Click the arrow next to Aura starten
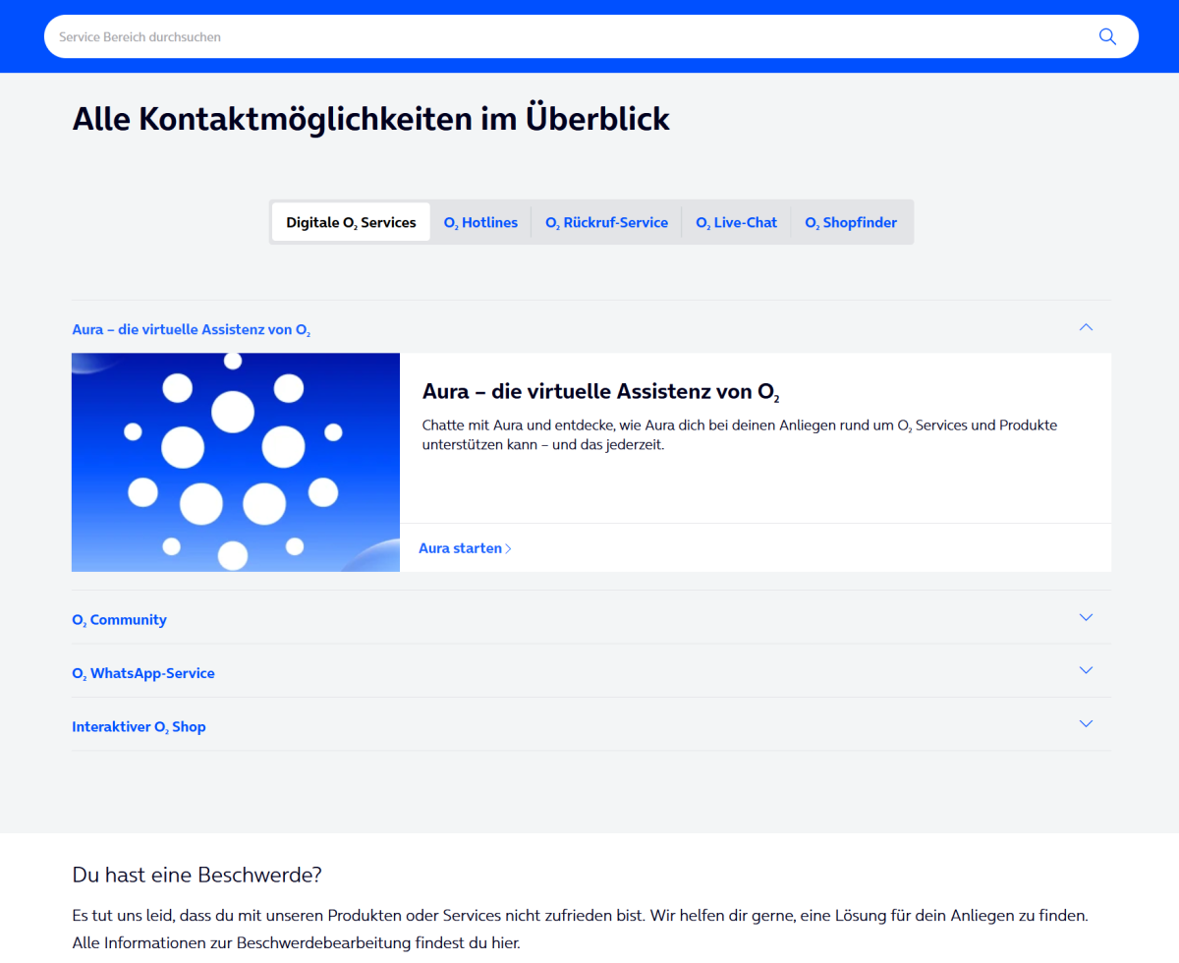 [x=508, y=548]
